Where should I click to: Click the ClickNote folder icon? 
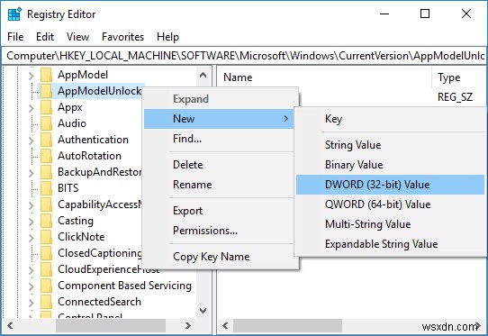pyautogui.click(x=46, y=237)
